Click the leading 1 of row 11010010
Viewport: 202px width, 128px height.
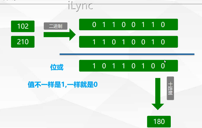94,42
